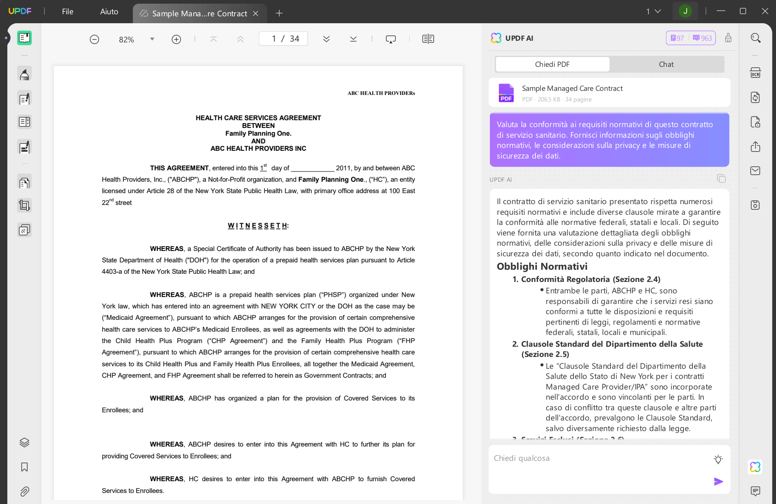776x504 pixels.
Task: Send the file by email
Action: tap(756, 171)
